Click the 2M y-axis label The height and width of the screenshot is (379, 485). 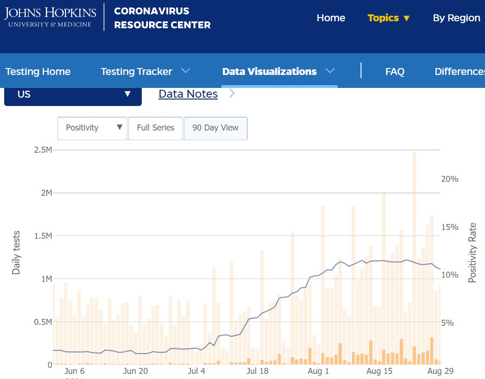pos(47,193)
